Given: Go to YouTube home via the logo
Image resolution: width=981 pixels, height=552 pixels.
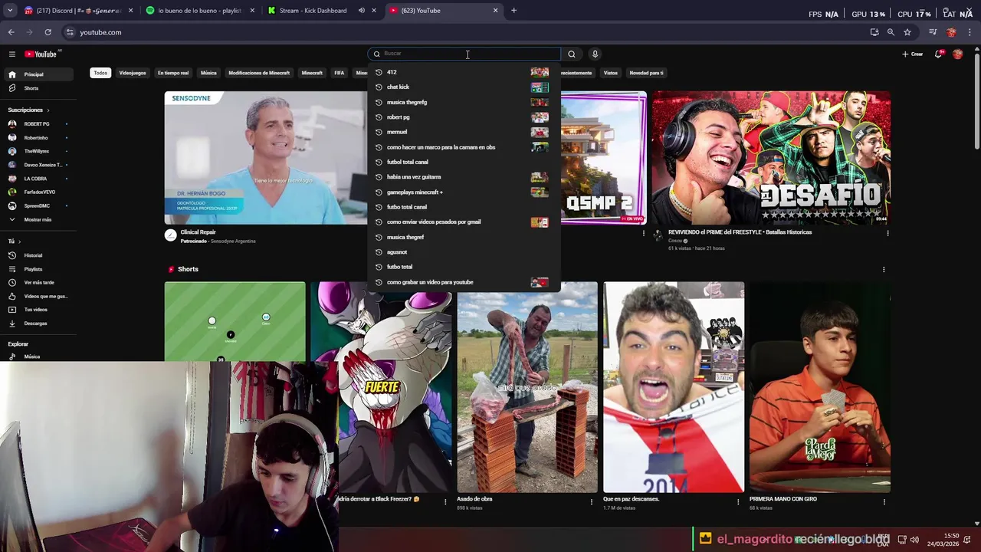Looking at the screenshot, I should (41, 54).
